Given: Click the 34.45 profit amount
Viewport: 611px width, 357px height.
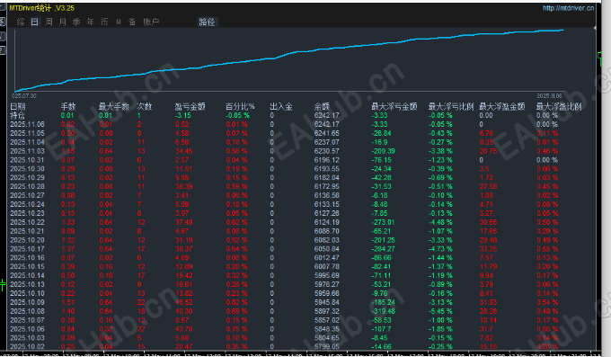Looking at the screenshot, I should coord(184,151).
